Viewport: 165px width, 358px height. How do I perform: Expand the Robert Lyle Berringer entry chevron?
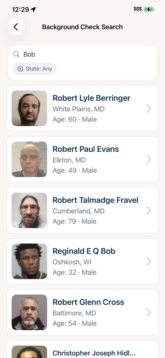[149, 108]
